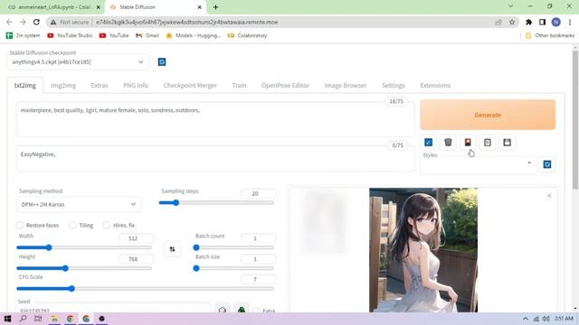This screenshot has height=325, width=579.
Task: Bookmark this page with the star icon
Action: pos(512,22)
